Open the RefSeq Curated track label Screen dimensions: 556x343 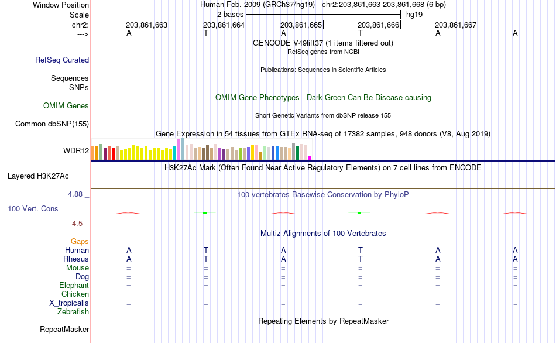[x=62, y=60]
